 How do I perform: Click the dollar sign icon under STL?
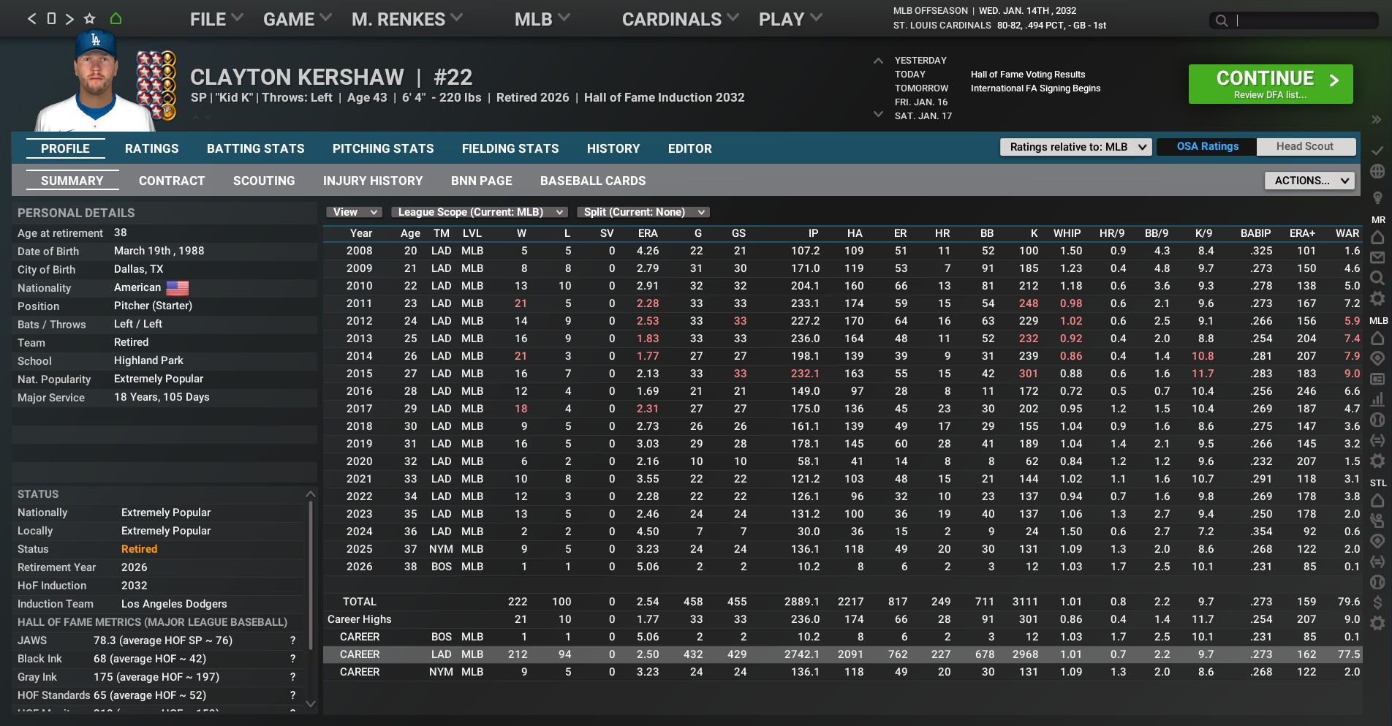point(1377,602)
